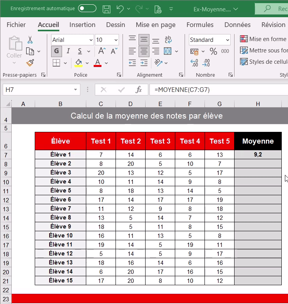The width and height of the screenshot is (288, 304).
Task: Open the Arial font name dropdown
Action: pos(91,40)
